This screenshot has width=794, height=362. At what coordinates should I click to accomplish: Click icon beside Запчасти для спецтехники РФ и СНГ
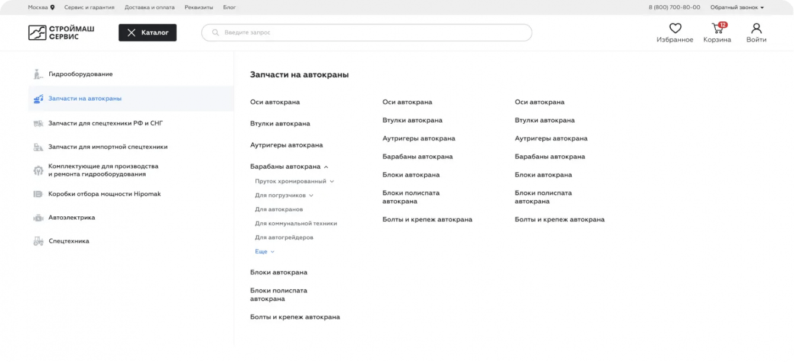pyautogui.click(x=38, y=123)
